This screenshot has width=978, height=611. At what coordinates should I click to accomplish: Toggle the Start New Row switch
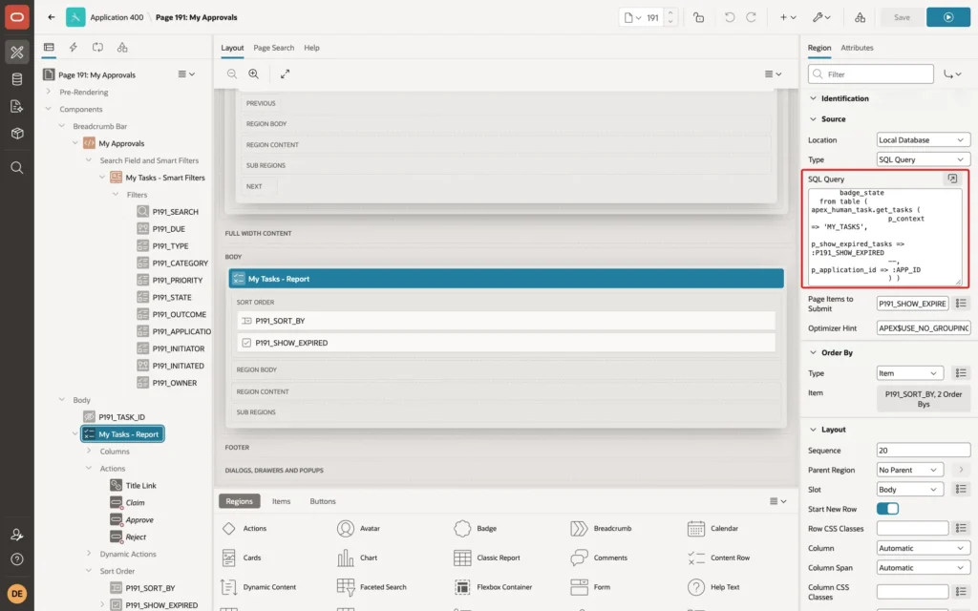click(887, 509)
